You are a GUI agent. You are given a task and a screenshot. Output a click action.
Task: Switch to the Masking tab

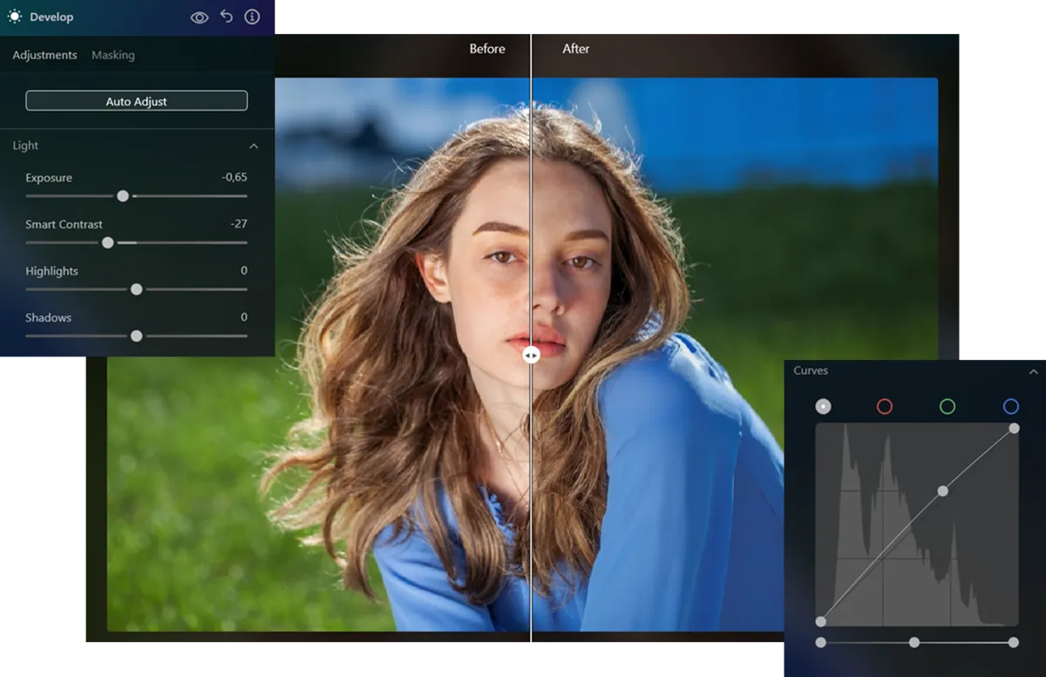click(113, 55)
